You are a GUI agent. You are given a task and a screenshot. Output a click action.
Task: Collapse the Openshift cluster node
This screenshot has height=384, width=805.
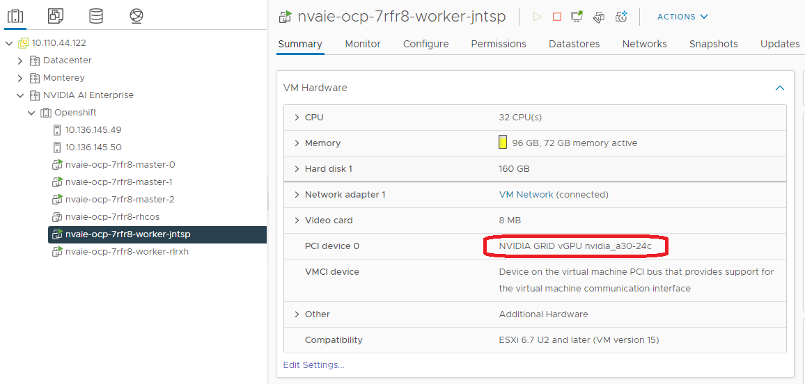(31, 113)
